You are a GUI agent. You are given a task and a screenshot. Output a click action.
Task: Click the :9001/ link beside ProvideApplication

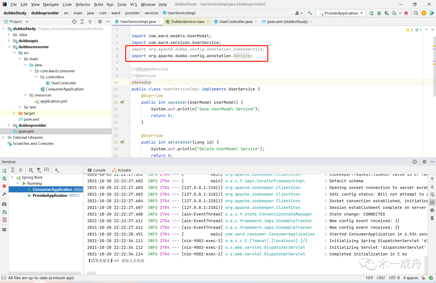pyautogui.click(x=74, y=196)
